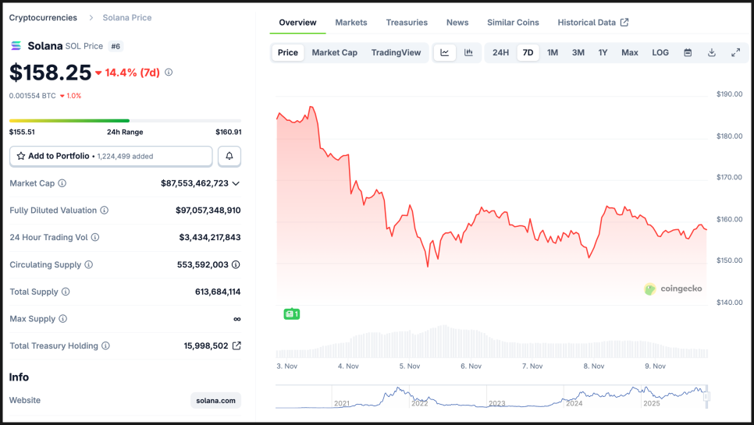
Task: Open the calendar date range picker
Action: tap(688, 53)
